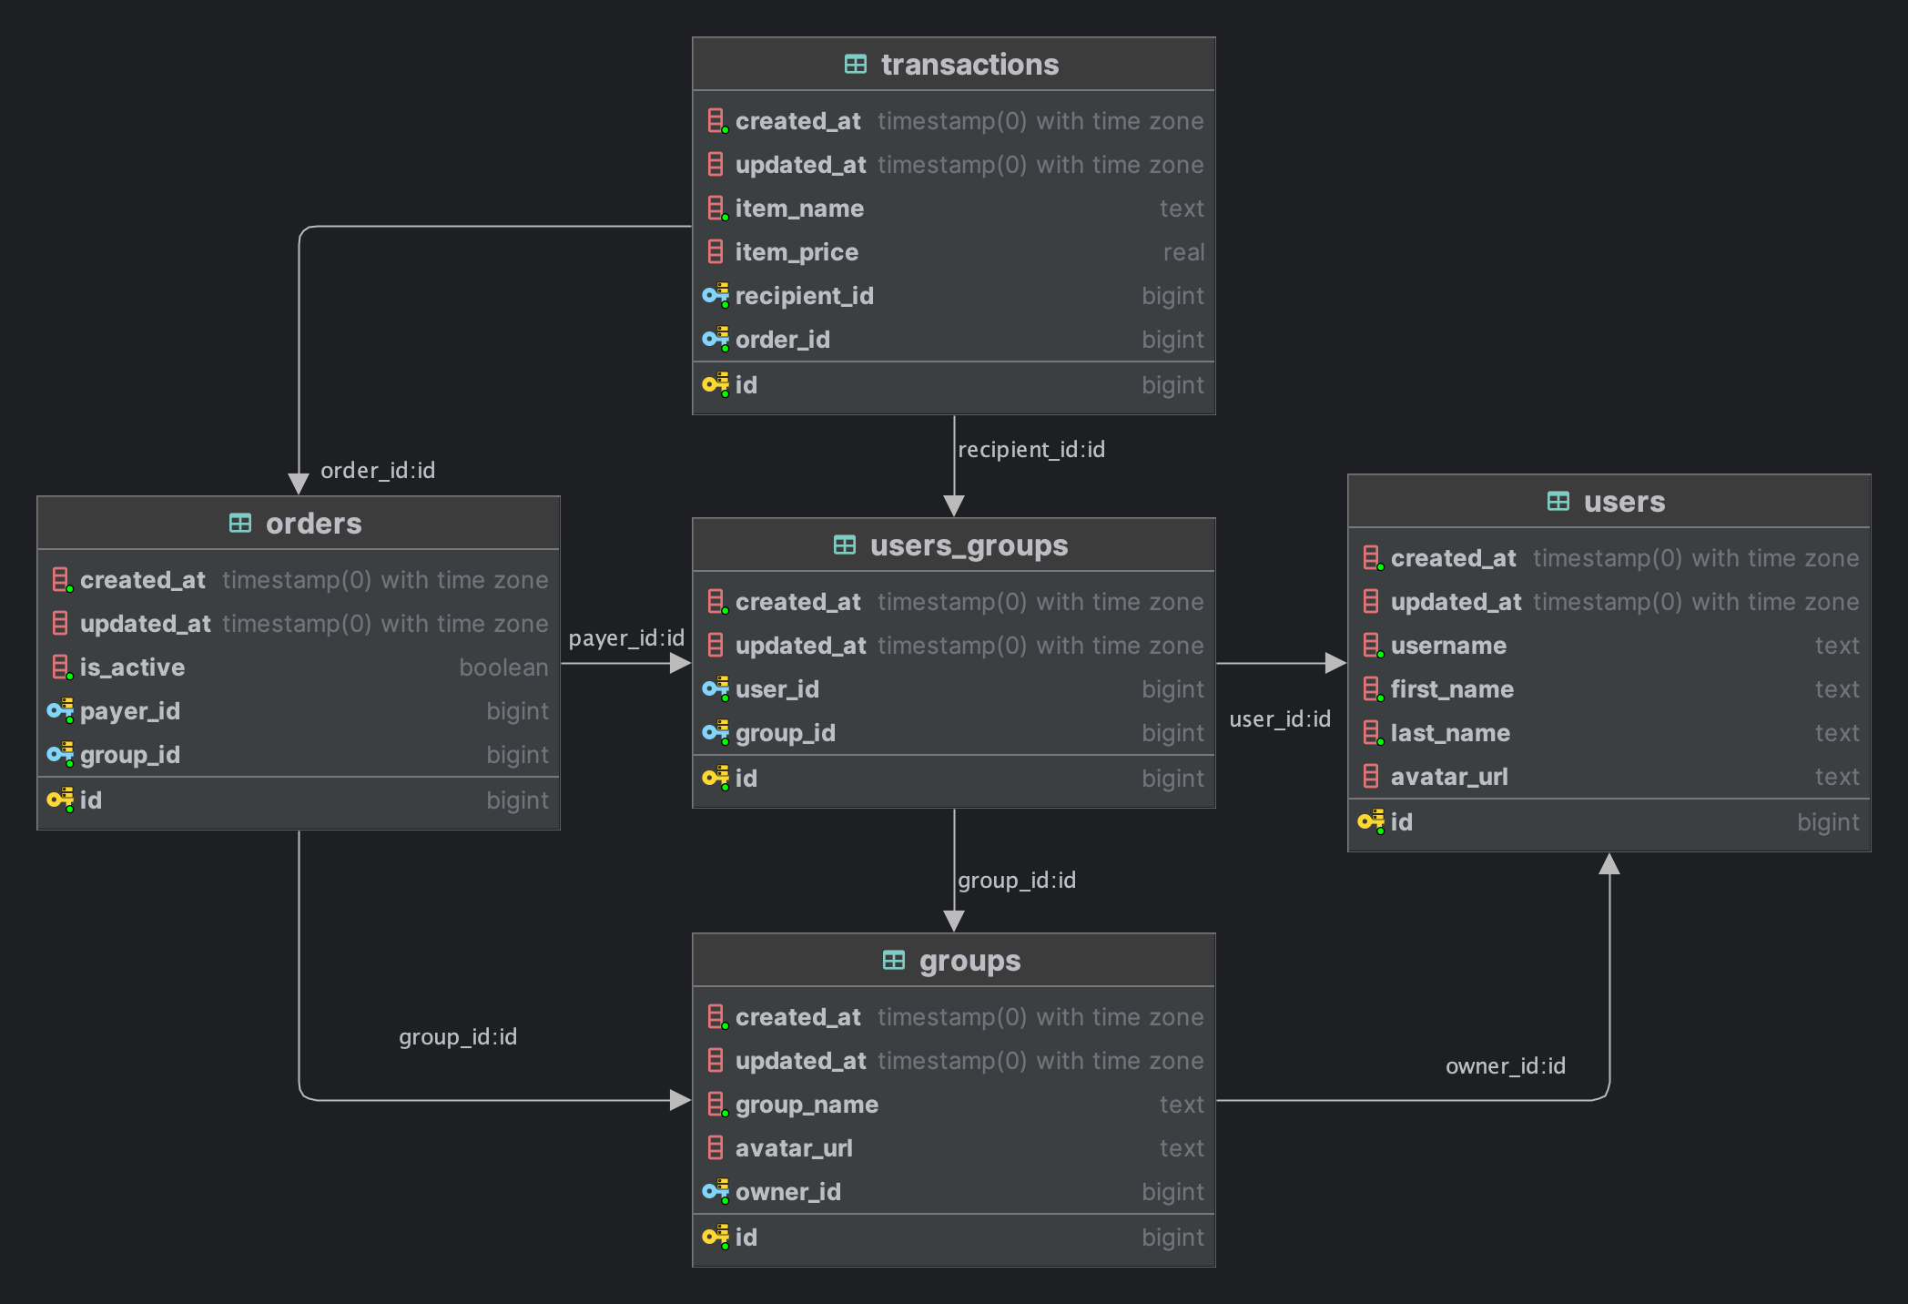Click the orders table header icon
The height and width of the screenshot is (1304, 1908).
(x=240, y=524)
